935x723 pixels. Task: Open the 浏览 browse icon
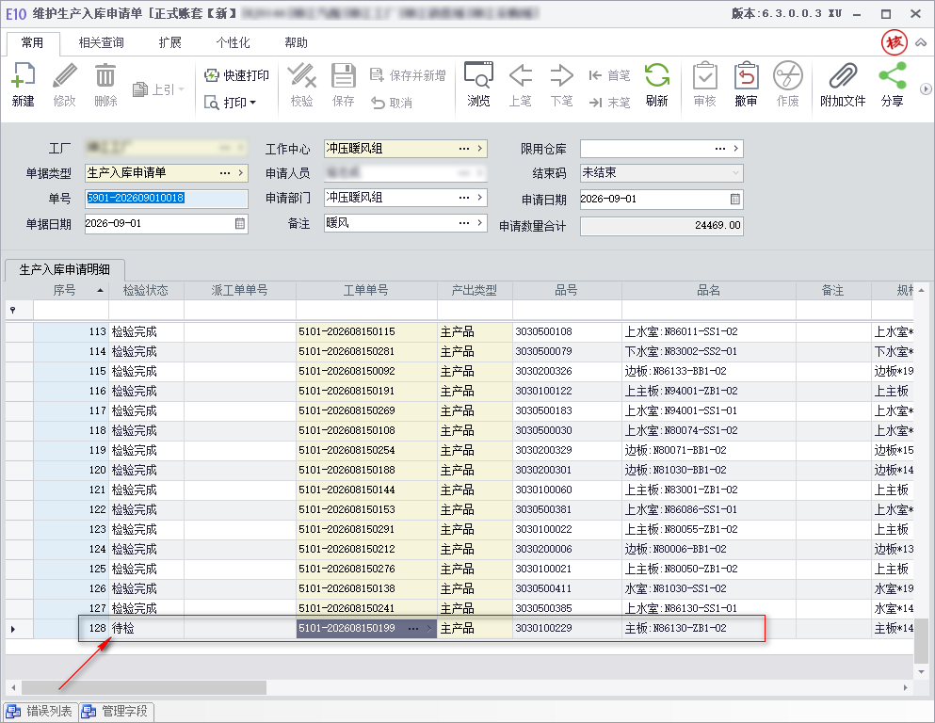coord(478,84)
